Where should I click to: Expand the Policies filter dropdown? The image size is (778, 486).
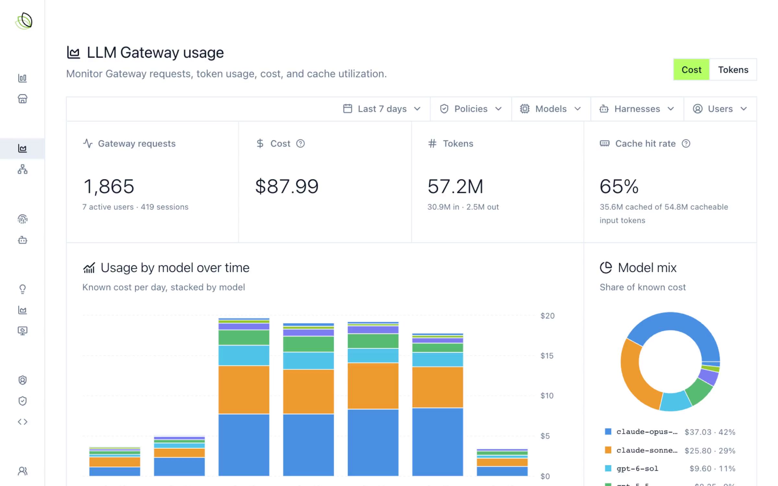(471, 109)
